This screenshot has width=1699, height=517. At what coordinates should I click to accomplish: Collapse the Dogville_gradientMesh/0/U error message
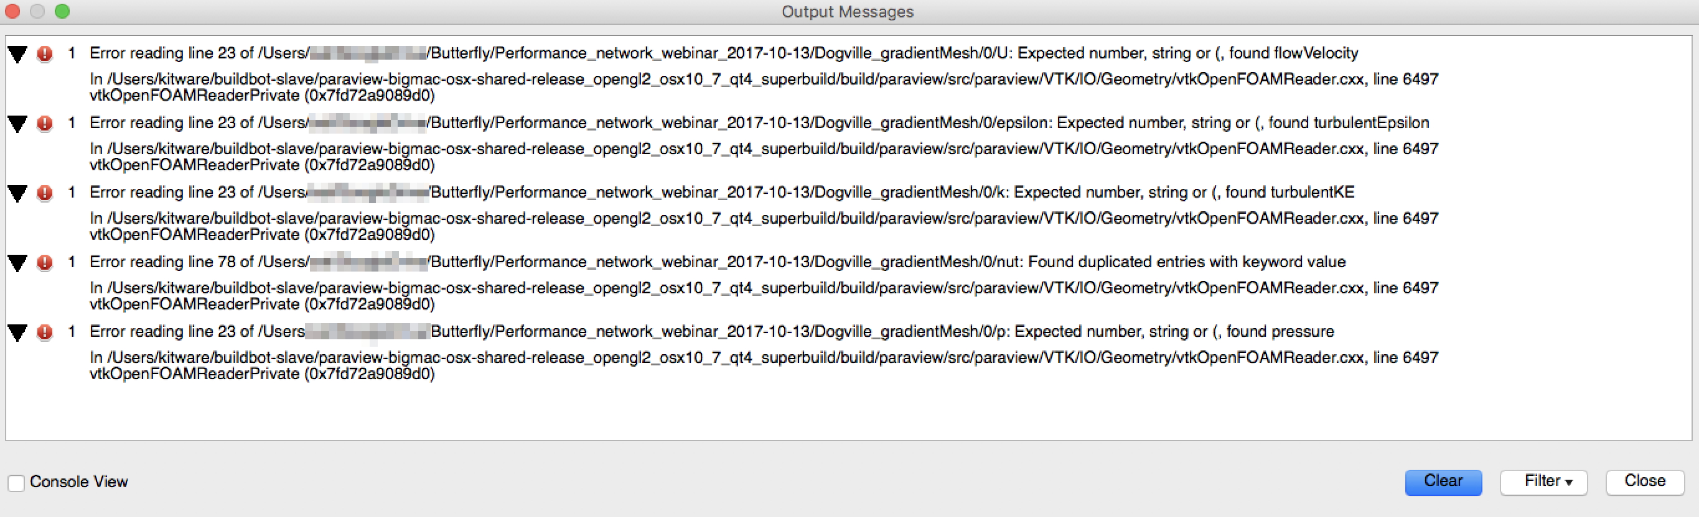17,54
